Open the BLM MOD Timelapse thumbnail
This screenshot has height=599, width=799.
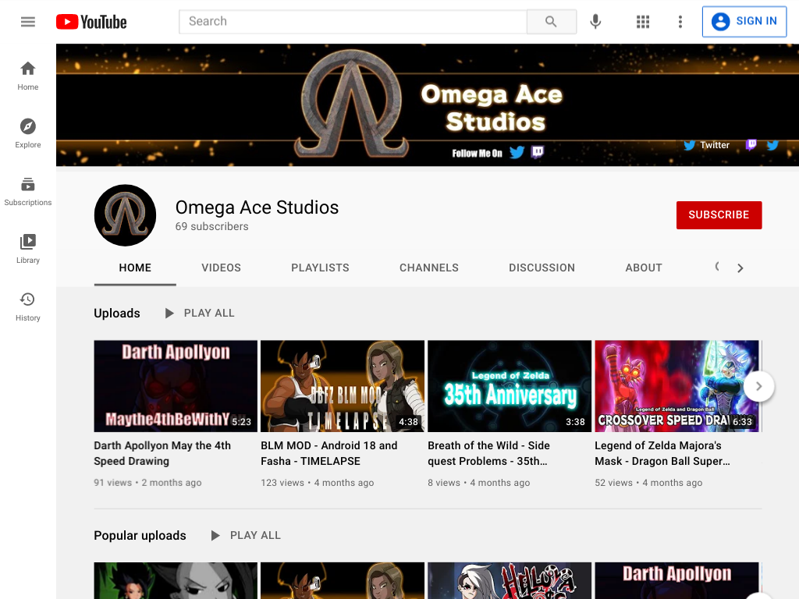343,386
